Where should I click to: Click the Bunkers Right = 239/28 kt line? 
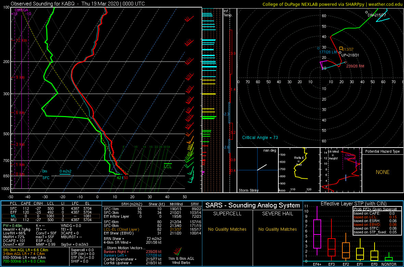point(132,252)
